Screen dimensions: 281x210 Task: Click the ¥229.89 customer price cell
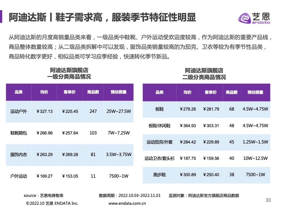pos(211,142)
